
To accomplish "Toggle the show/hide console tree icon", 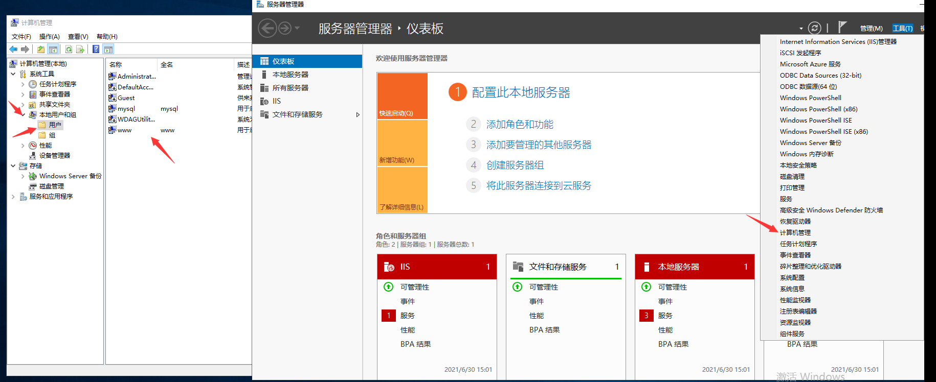I will (53, 50).
